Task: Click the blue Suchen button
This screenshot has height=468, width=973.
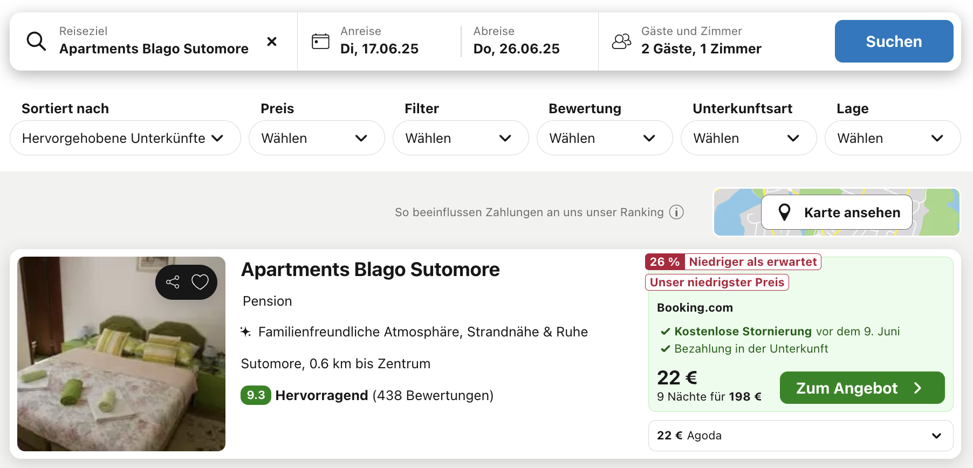Action: tap(894, 42)
